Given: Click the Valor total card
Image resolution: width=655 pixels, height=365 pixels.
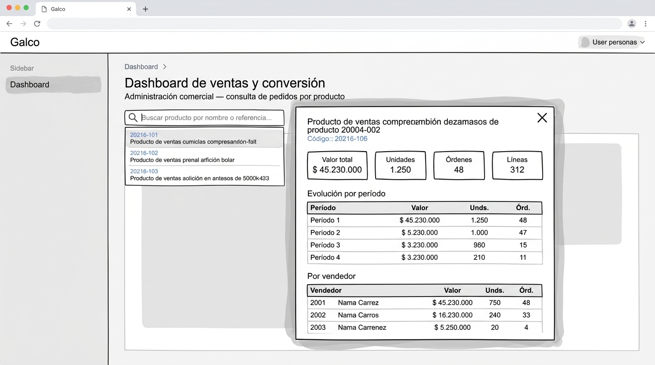Looking at the screenshot, I should pyautogui.click(x=337, y=165).
